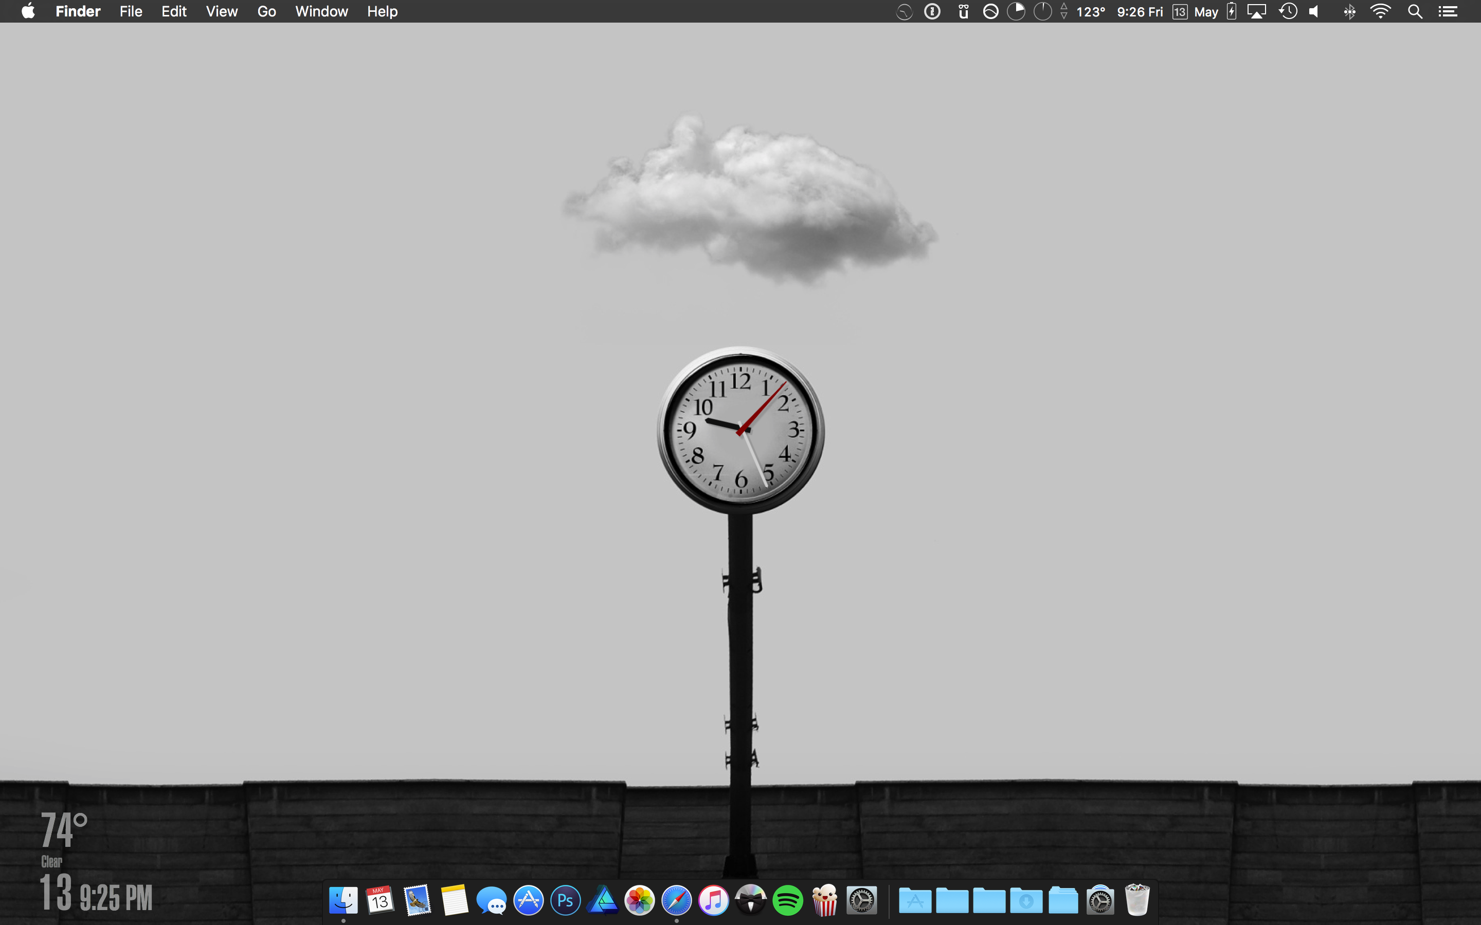Open the Window menu
The width and height of the screenshot is (1481, 925).
(x=321, y=12)
